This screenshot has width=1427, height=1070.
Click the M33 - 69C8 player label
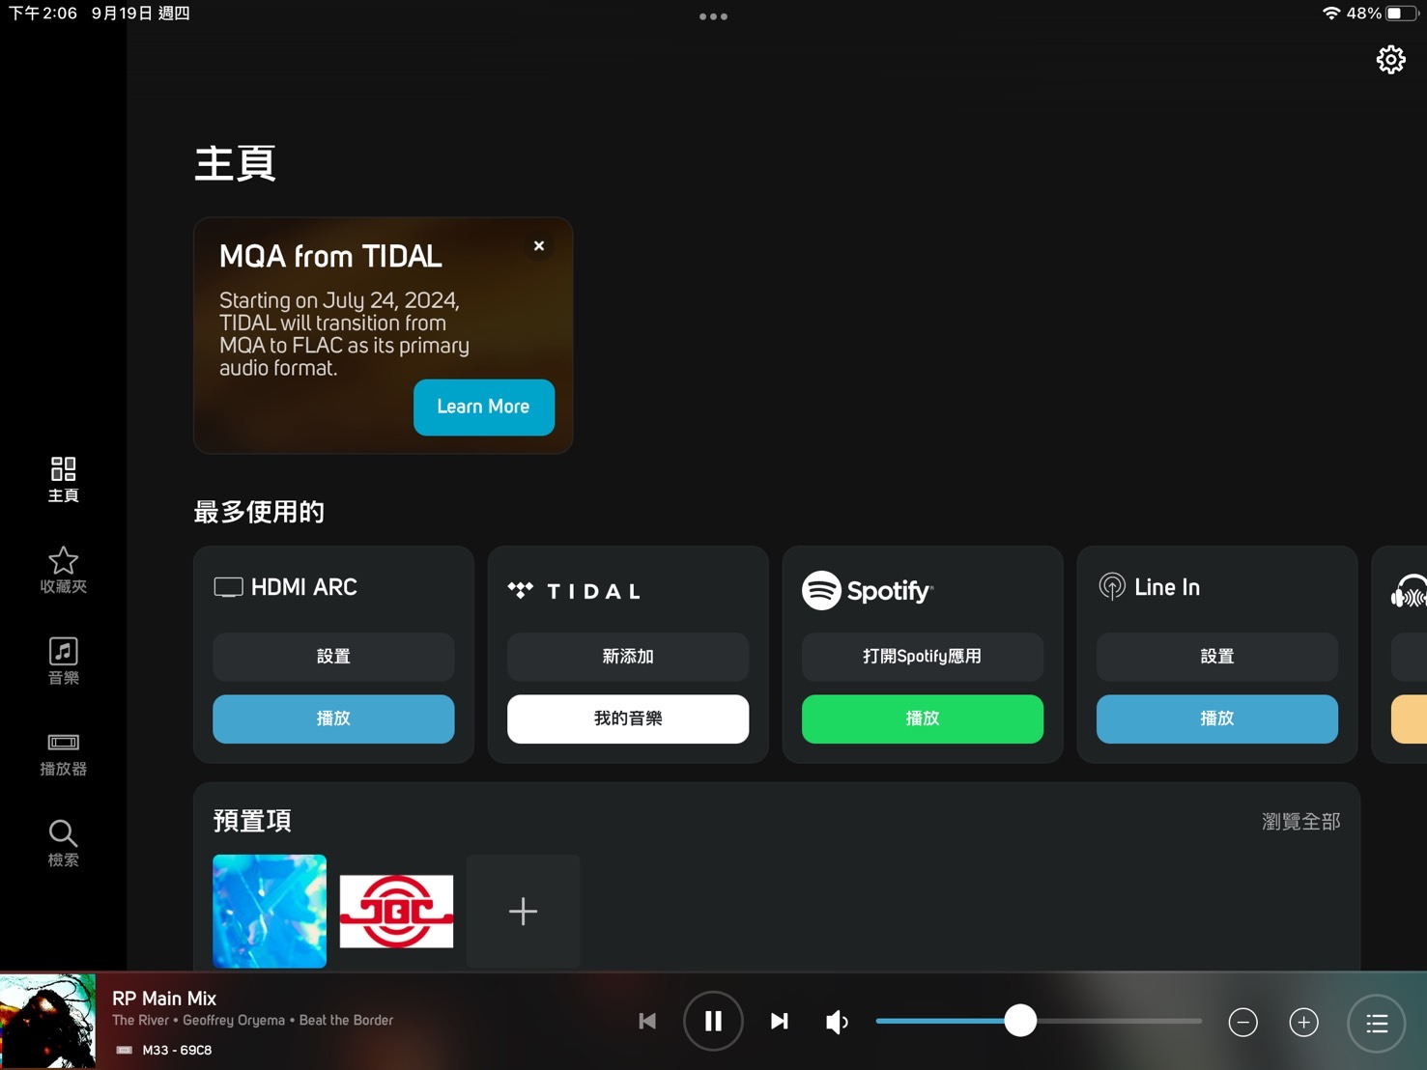[x=177, y=1050]
